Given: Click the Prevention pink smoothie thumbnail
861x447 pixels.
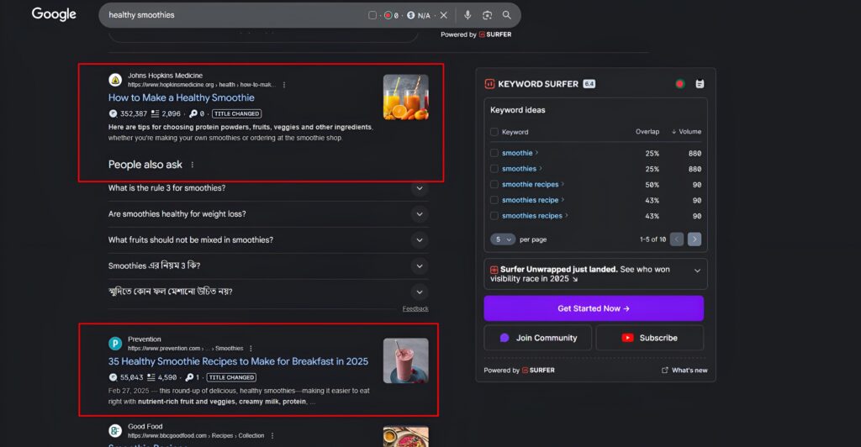Looking at the screenshot, I should [x=406, y=360].
